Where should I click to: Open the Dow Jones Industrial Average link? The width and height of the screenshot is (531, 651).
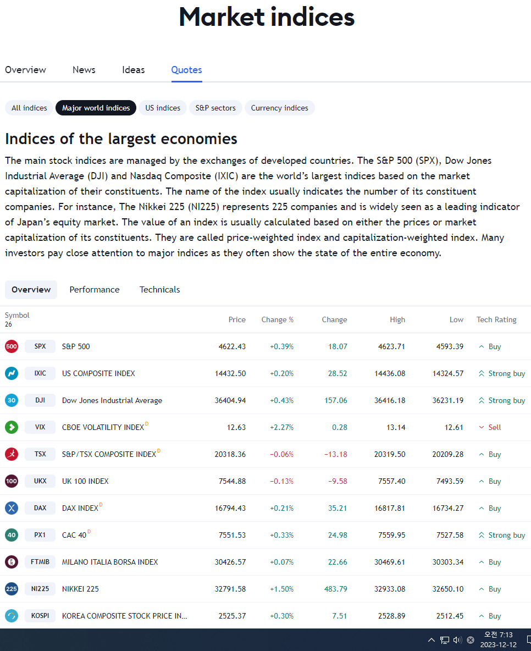click(x=112, y=400)
